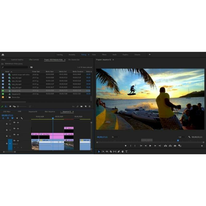Viewport: 206px width, 206px height.
Task: Open Bin: Source clips tab
Action: (x=74, y=60)
